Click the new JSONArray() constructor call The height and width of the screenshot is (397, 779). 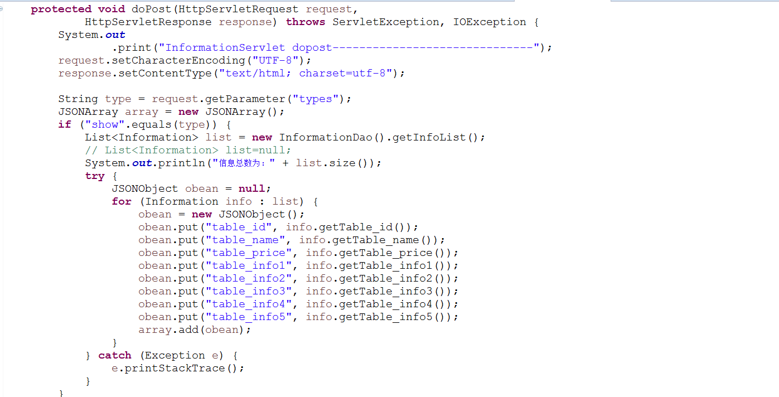pos(228,112)
